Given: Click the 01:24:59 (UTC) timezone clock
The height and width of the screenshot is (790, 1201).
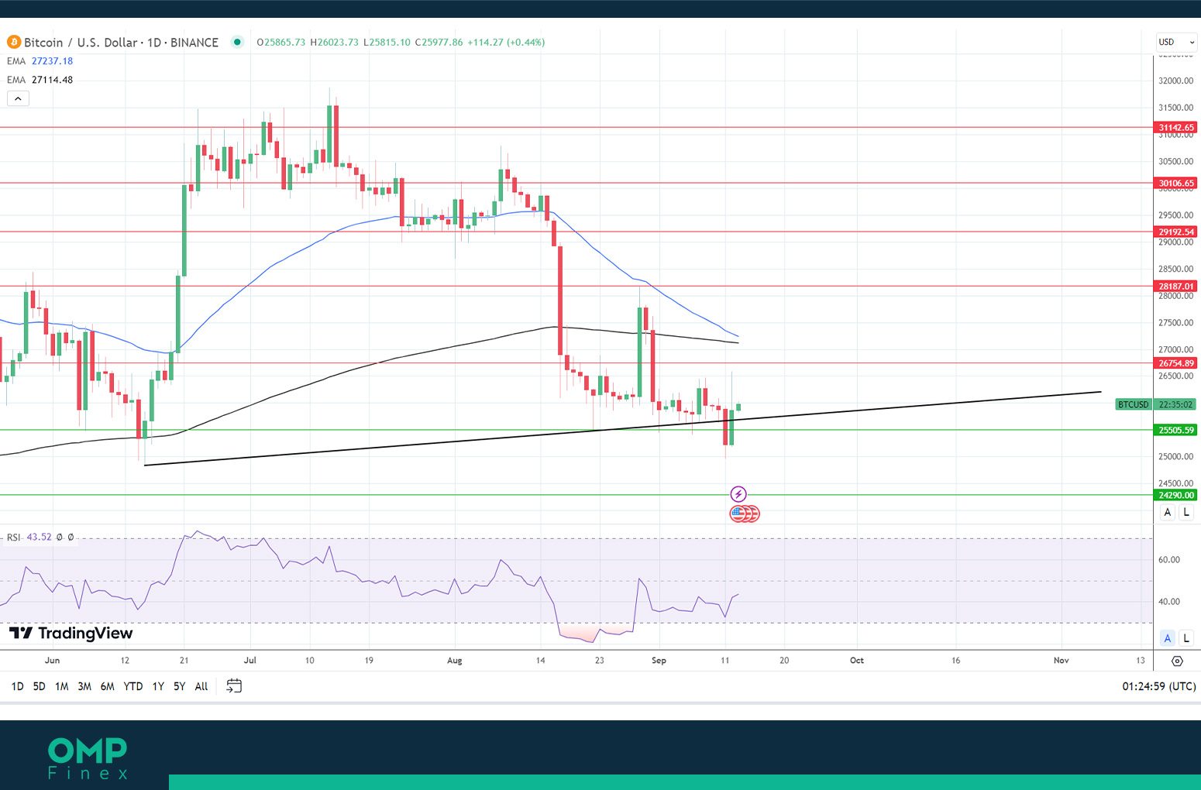Looking at the screenshot, I should (1158, 686).
